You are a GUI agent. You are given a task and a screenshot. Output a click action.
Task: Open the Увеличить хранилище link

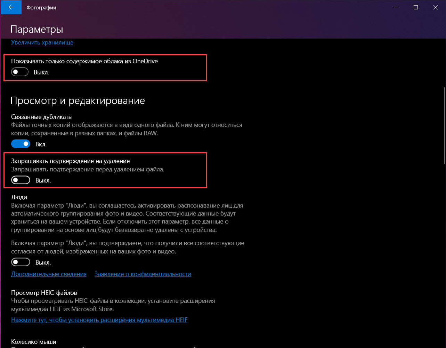point(42,42)
